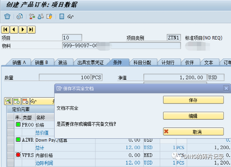Click the 名称 column header
Screen dimensions: 231x167
point(40,118)
